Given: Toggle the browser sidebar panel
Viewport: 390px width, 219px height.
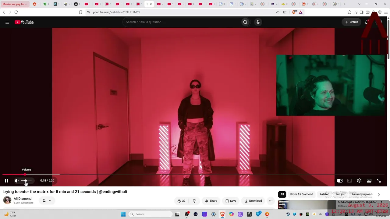Looking at the screenshot, I should (x=361, y=12).
